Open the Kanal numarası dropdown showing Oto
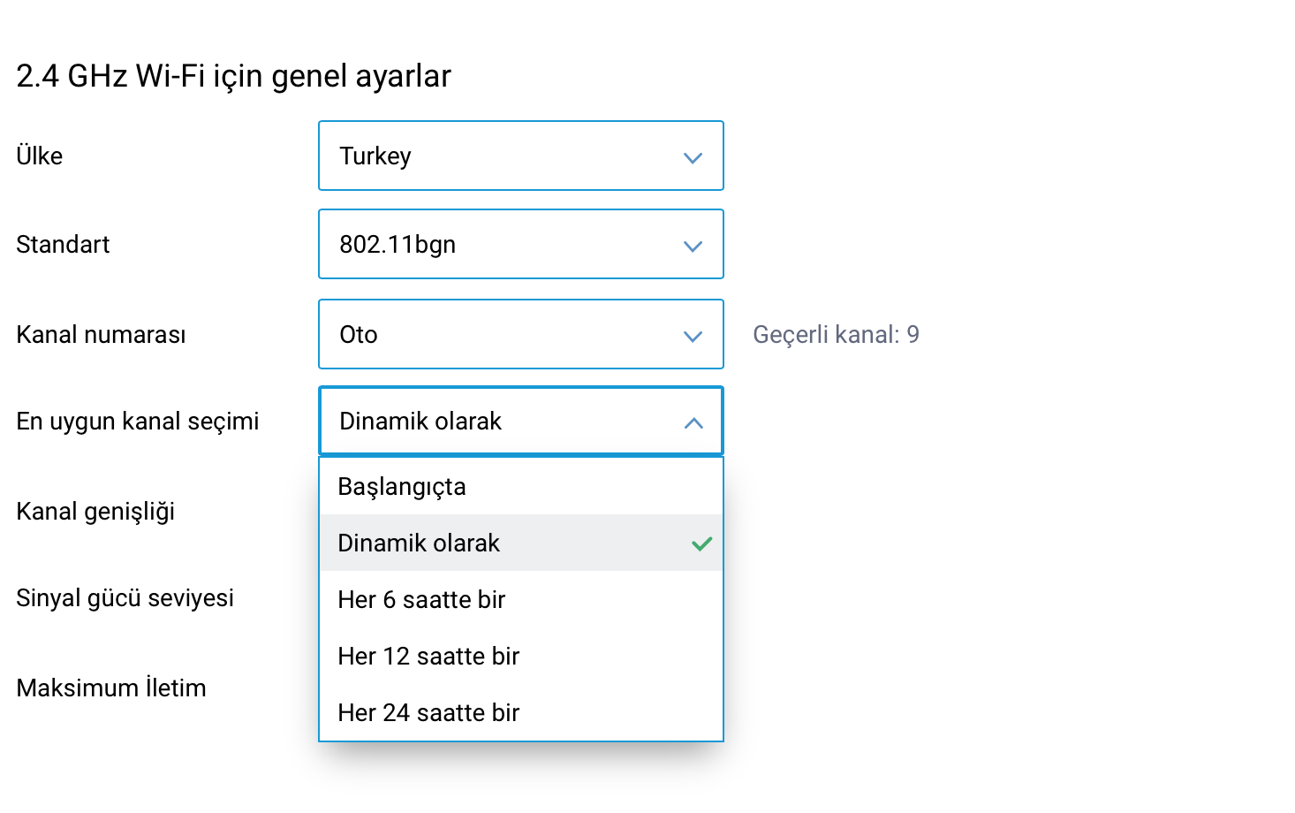This screenshot has height=813, width=1295. click(521, 334)
